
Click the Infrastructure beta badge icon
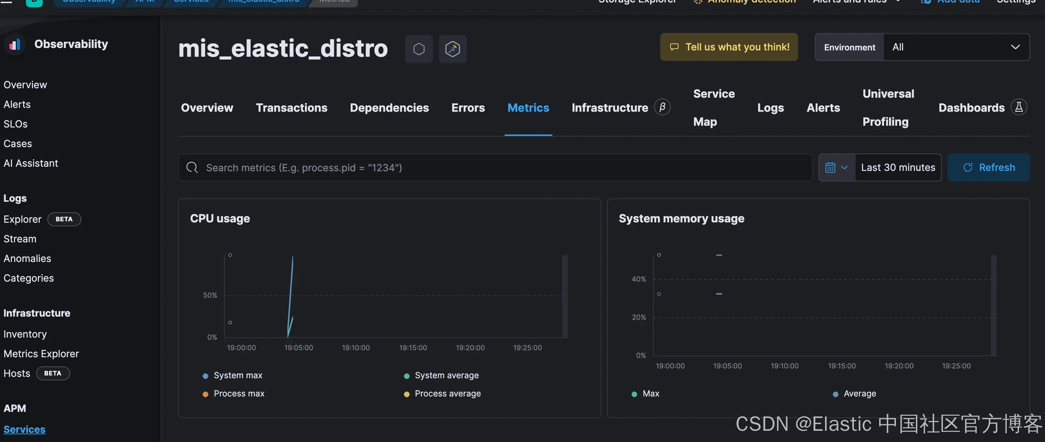click(662, 108)
